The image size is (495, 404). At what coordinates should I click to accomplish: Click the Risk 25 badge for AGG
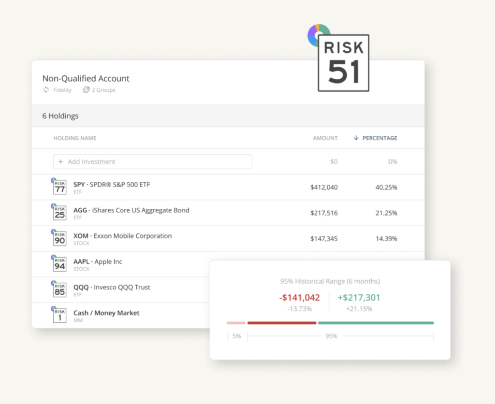[59, 213]
